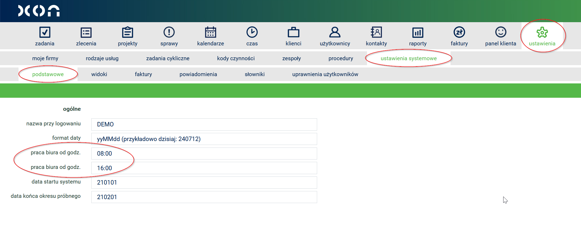The width and height of the screenshot is (581, 251).
Task: Open zadania cykliczne submenu
Action: [168, 58]
